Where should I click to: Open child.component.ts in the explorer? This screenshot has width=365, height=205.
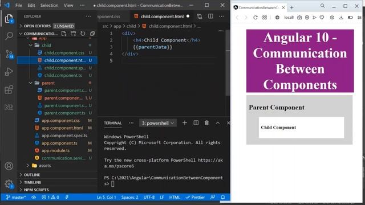pos(57,75)
